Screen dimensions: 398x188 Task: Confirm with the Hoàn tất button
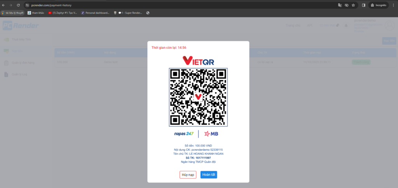click(x=209, y=175)
